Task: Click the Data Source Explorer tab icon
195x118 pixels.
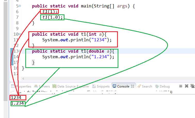Action: pyautogui.click(x=54, y=86)
